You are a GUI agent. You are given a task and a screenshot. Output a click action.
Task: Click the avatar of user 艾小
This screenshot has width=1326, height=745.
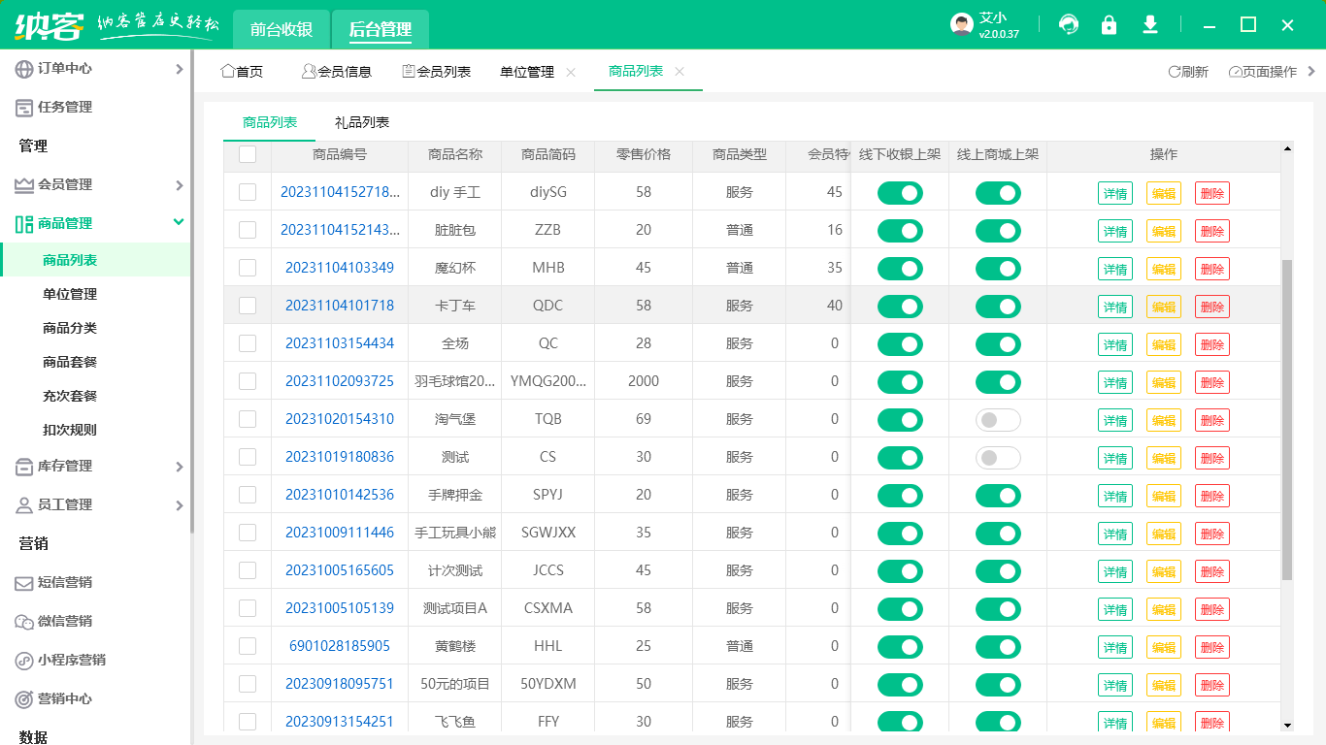(x=959, y=24)
